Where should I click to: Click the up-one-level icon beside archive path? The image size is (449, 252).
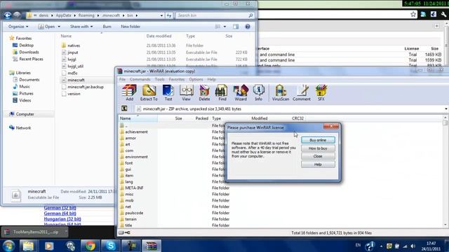click(x=124, y=108)
